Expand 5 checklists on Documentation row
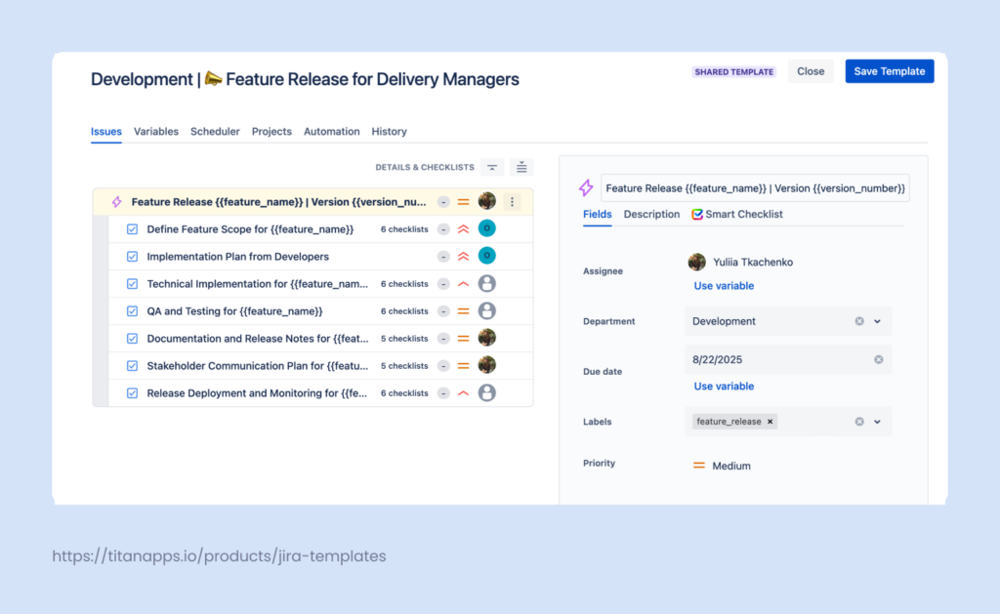1000x614 pixels. click(x=404, y=339)
